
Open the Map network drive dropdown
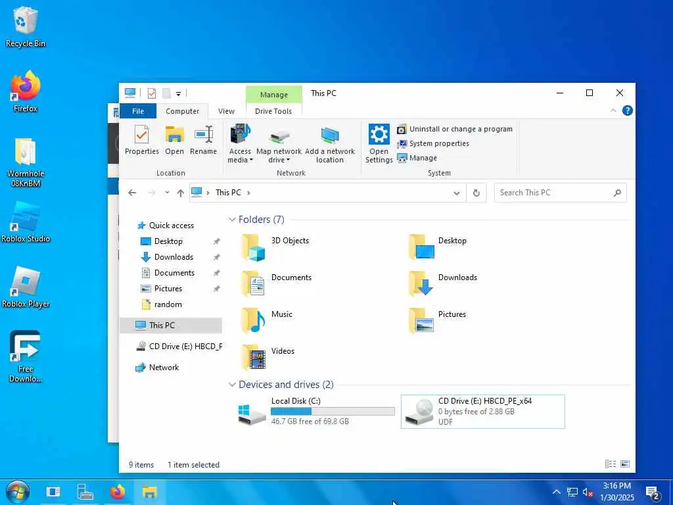(x=279, y=144)
